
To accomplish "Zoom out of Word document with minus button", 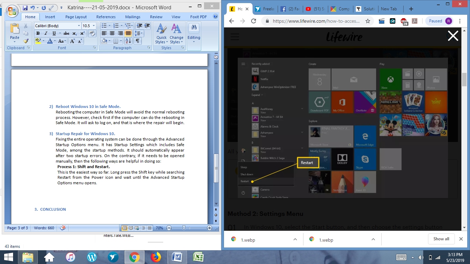I will pyautogui.click(x=169, y=228).
